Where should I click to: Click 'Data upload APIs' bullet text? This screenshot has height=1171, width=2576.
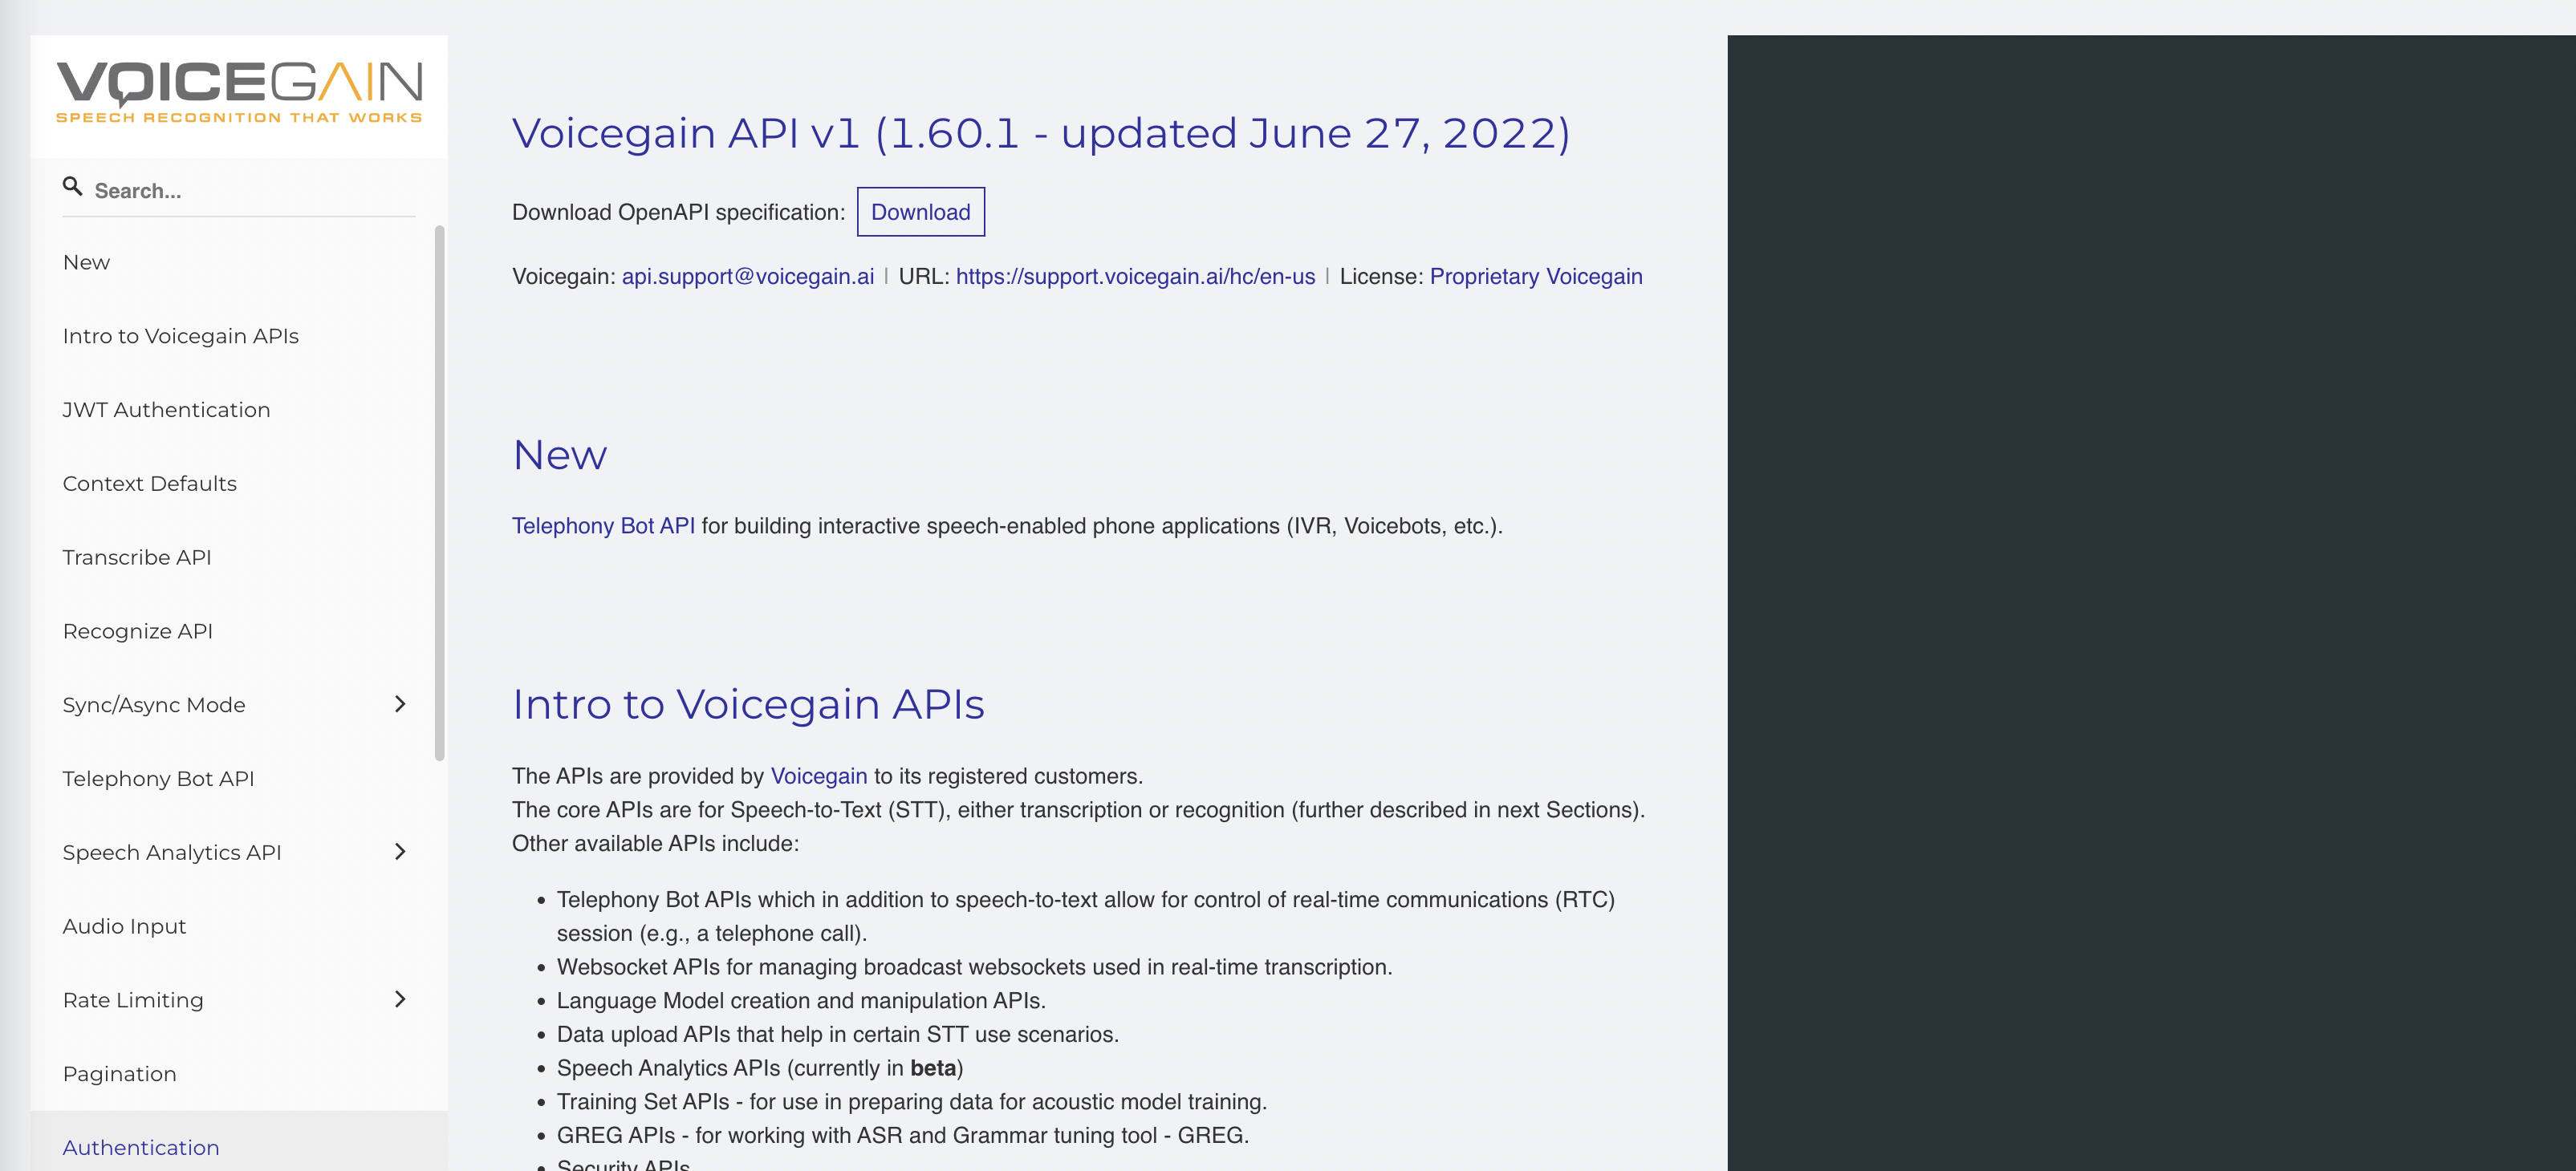click(x=837, y=1035)
